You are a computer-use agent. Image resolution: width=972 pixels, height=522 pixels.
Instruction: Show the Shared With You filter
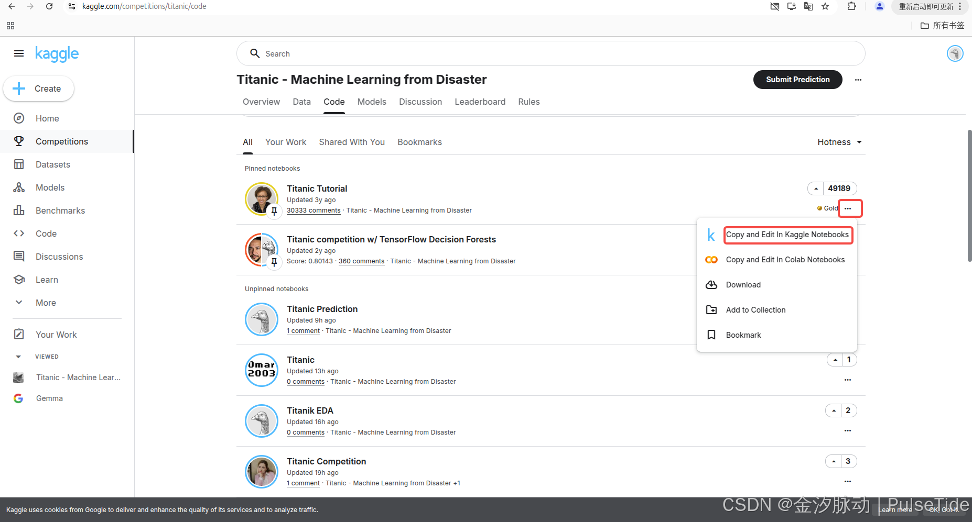(x=352, y=142)
